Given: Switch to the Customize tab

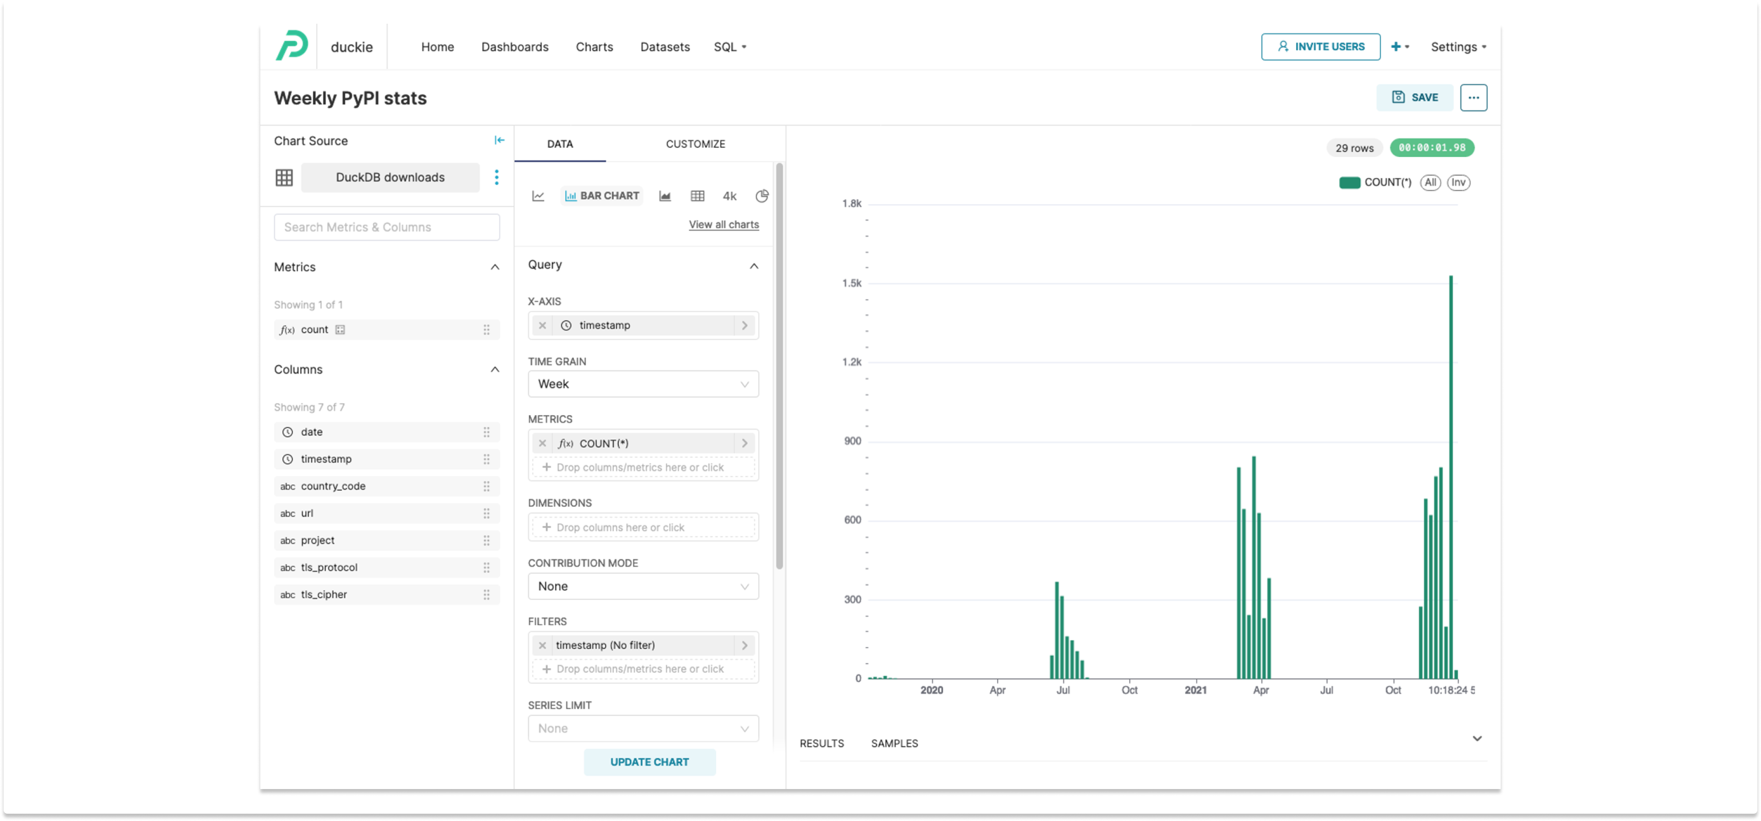Looking at the screenshot, I should pos(695,144).
